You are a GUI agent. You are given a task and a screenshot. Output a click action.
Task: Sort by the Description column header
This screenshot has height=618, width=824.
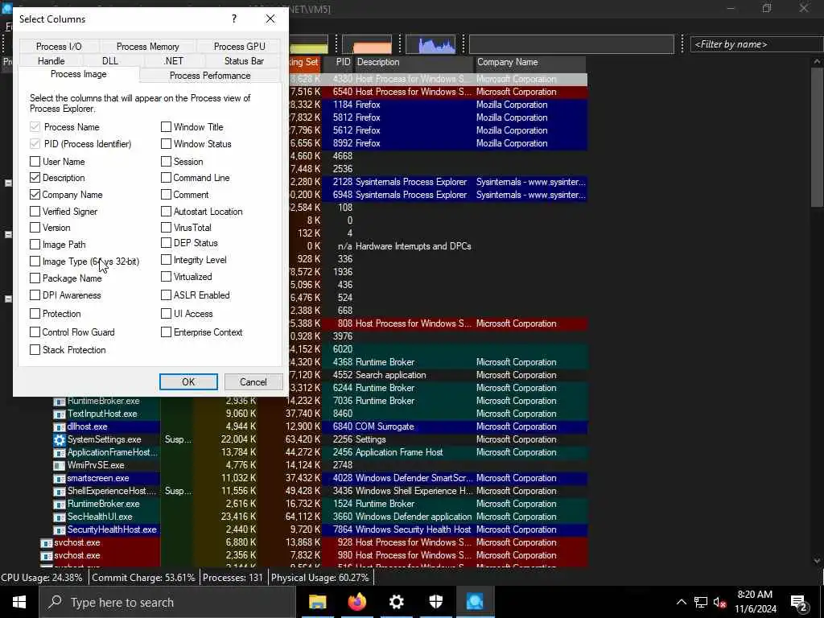(414, 62)
